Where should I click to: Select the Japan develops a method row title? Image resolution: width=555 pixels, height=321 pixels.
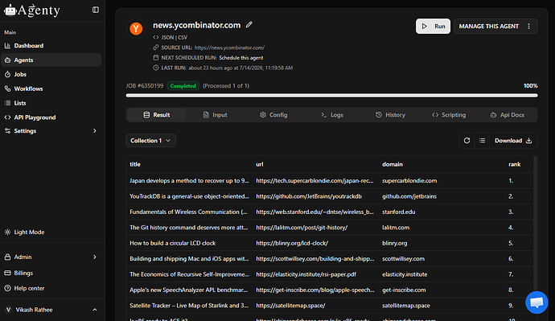pyautogui.click(x=189, y=180)
